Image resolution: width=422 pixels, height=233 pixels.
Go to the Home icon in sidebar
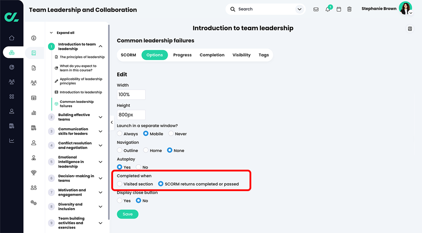coord(12,38)
